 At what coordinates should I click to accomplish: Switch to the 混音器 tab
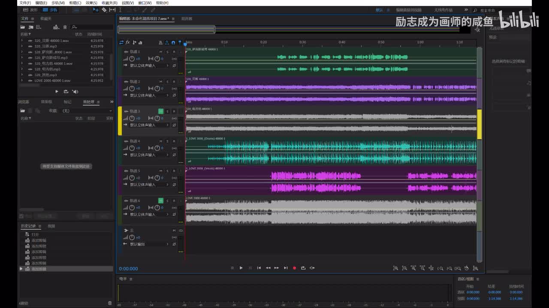coord(187,19)
